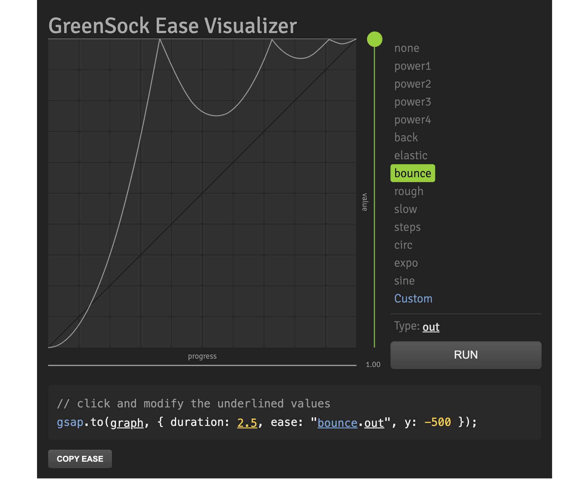Select the "power4" ease option
The height and width of the screenshot is (479, 586).
[x=412, y=119]
